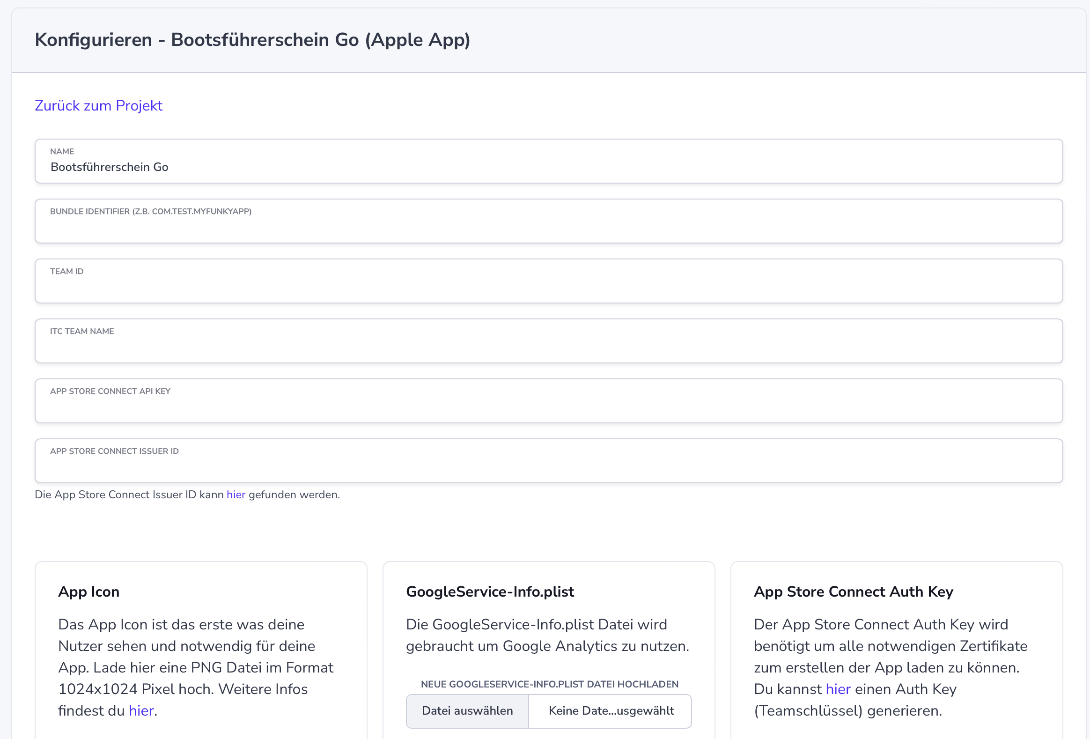Focus the Bundle Identifier input field

tap(549, 221)
